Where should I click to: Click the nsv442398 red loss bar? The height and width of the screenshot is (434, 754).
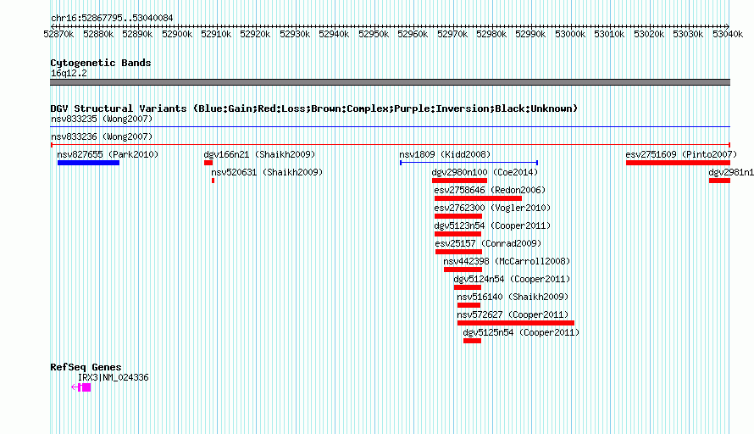point(463,270)
